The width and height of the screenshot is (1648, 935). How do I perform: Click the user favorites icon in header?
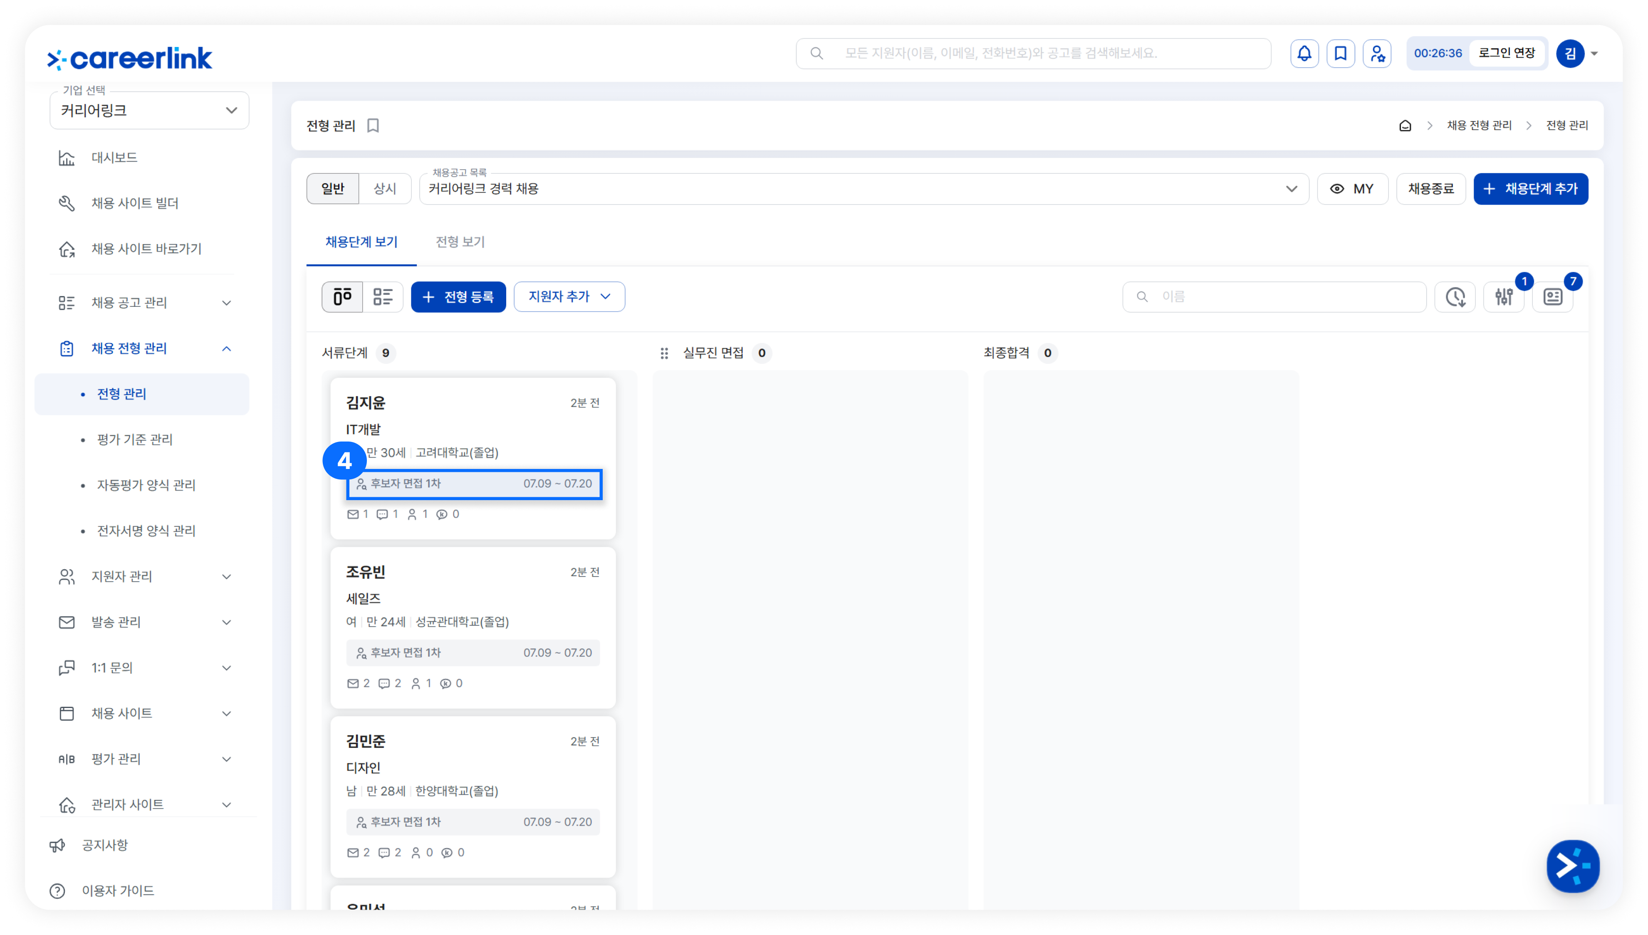pos(1377,53)
